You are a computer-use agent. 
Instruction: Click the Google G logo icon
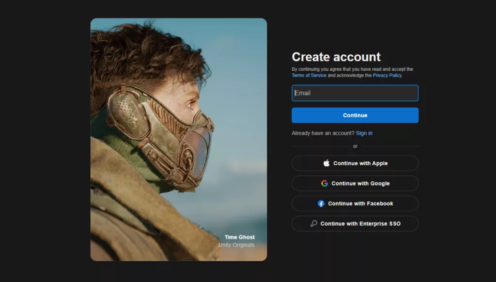click(x=325, y=184)
